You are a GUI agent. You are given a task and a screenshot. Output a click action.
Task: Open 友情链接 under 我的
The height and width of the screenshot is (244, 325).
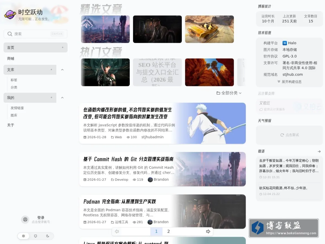(x=17, y=108)
